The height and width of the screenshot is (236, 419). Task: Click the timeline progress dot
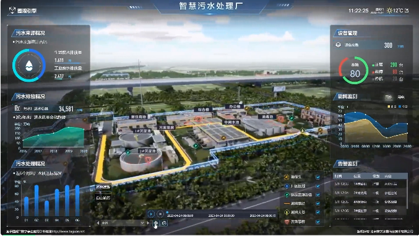tap(168, 212)
